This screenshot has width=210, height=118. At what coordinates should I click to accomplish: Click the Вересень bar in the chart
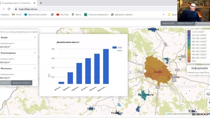(106, 67)
